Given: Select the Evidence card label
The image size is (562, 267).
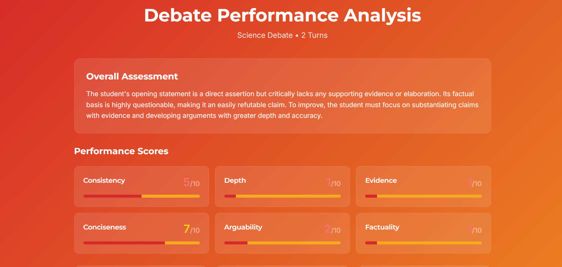Looking at the screenshot, I should (x=381, y=180).
